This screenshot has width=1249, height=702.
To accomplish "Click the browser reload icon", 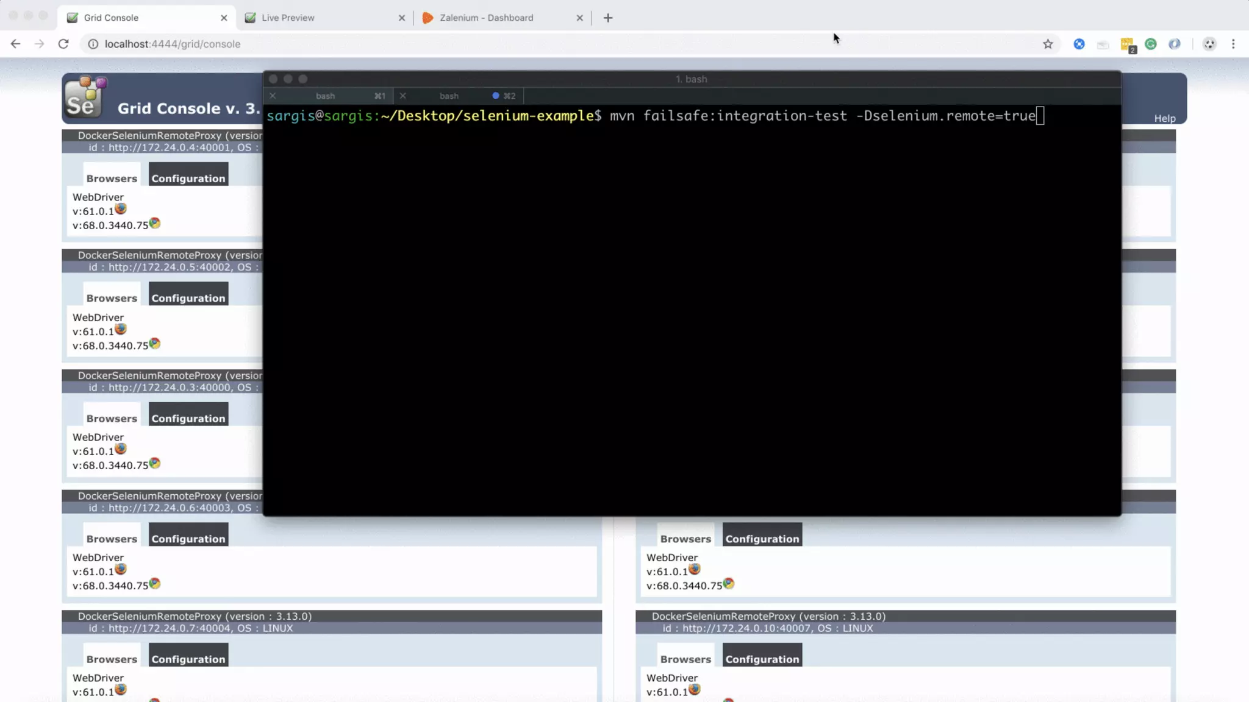I will pos(63,44).
